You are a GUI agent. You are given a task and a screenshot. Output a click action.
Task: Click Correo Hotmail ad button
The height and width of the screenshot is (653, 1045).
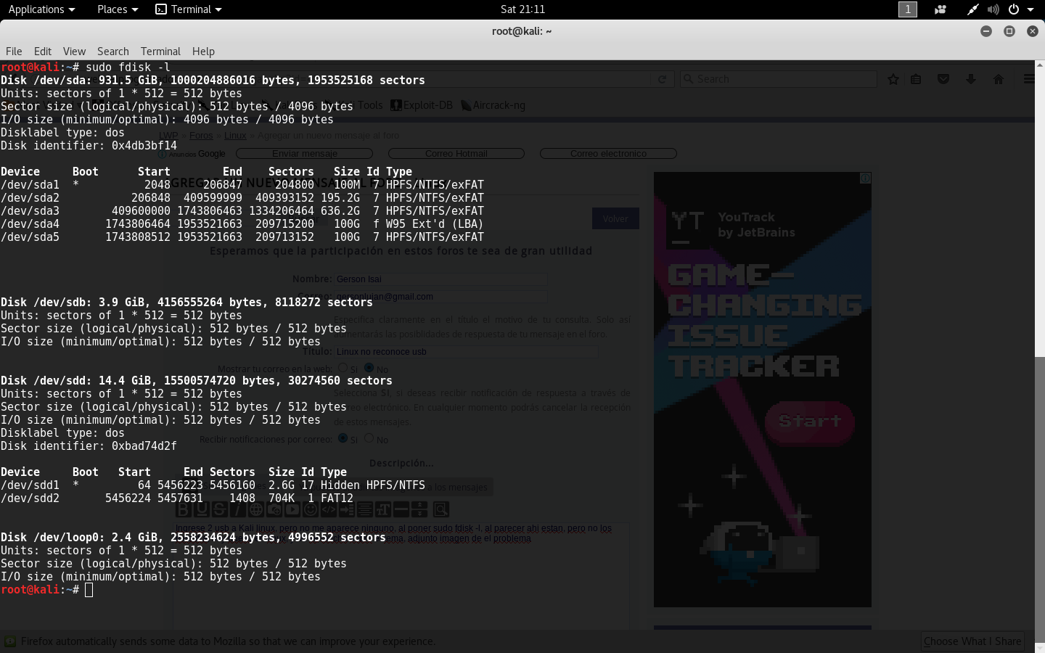coord(456,154)
